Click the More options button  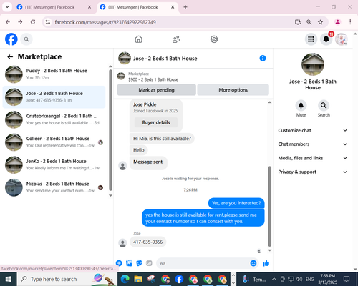[233, 90]
